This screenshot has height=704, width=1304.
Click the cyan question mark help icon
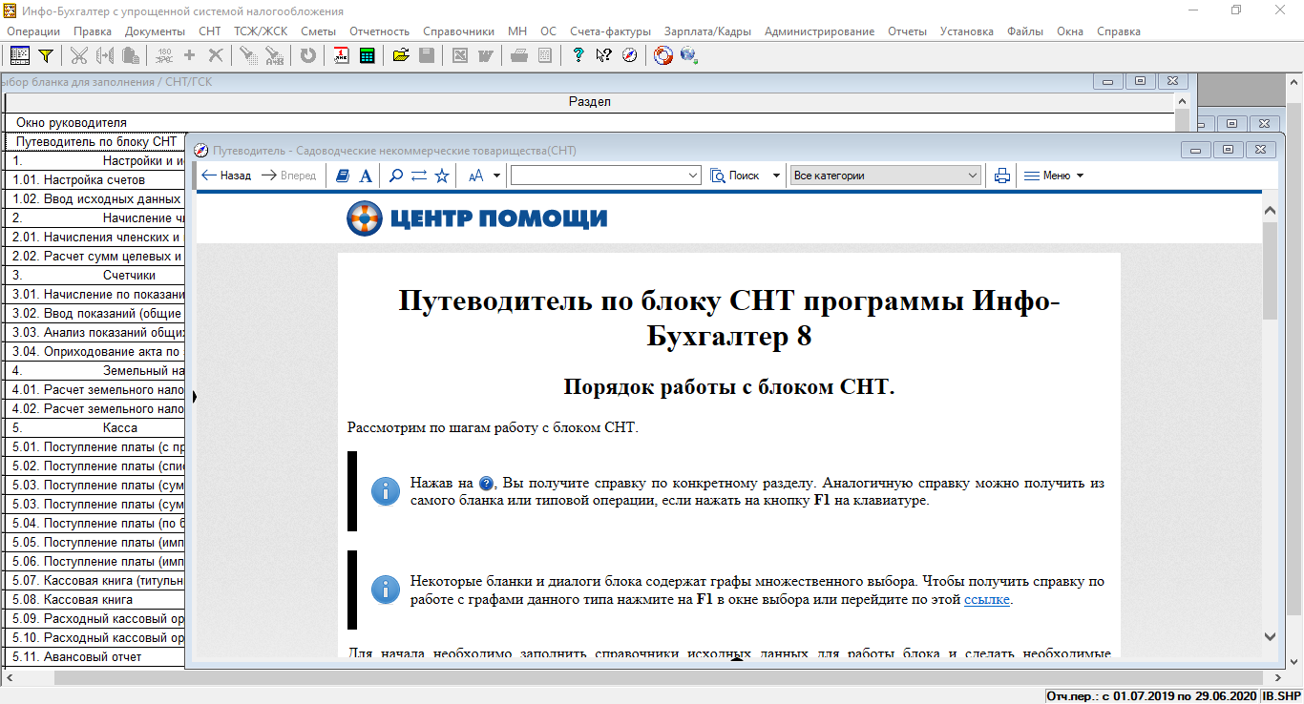tap(578, 55)
